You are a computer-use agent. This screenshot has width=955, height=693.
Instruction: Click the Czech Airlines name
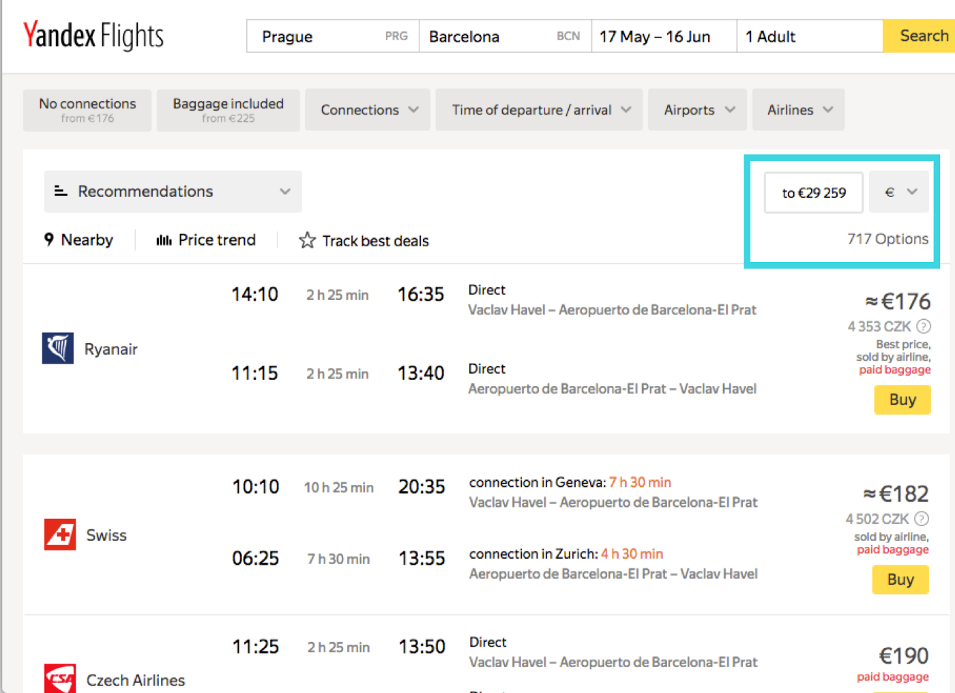[136, 681]
